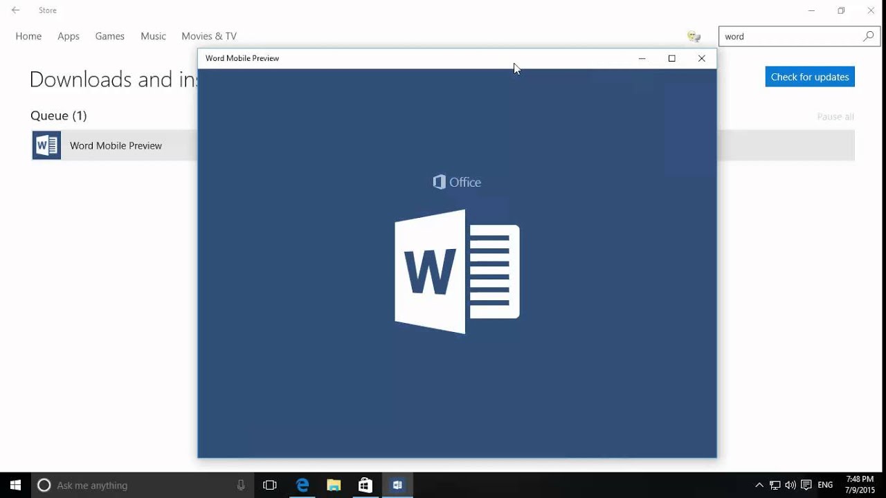Open the Home tab in Store
Screen dimensions: 886x498
click(x=28, y=36)
